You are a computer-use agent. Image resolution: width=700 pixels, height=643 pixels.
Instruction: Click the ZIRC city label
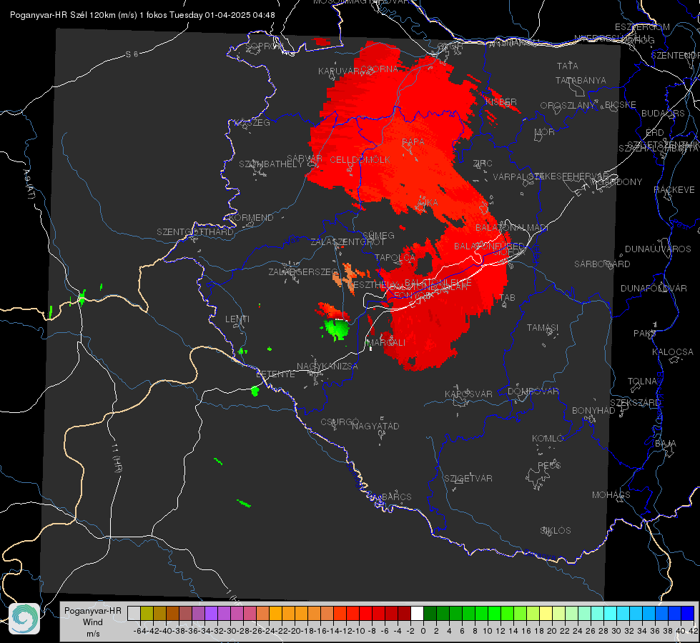pos(483,164)
